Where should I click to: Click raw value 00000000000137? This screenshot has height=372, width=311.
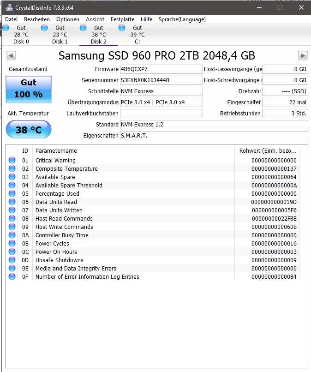pos(274,169)
